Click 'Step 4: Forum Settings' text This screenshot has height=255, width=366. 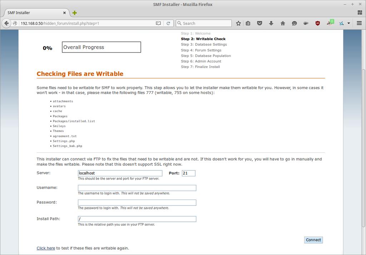point(201,50)
